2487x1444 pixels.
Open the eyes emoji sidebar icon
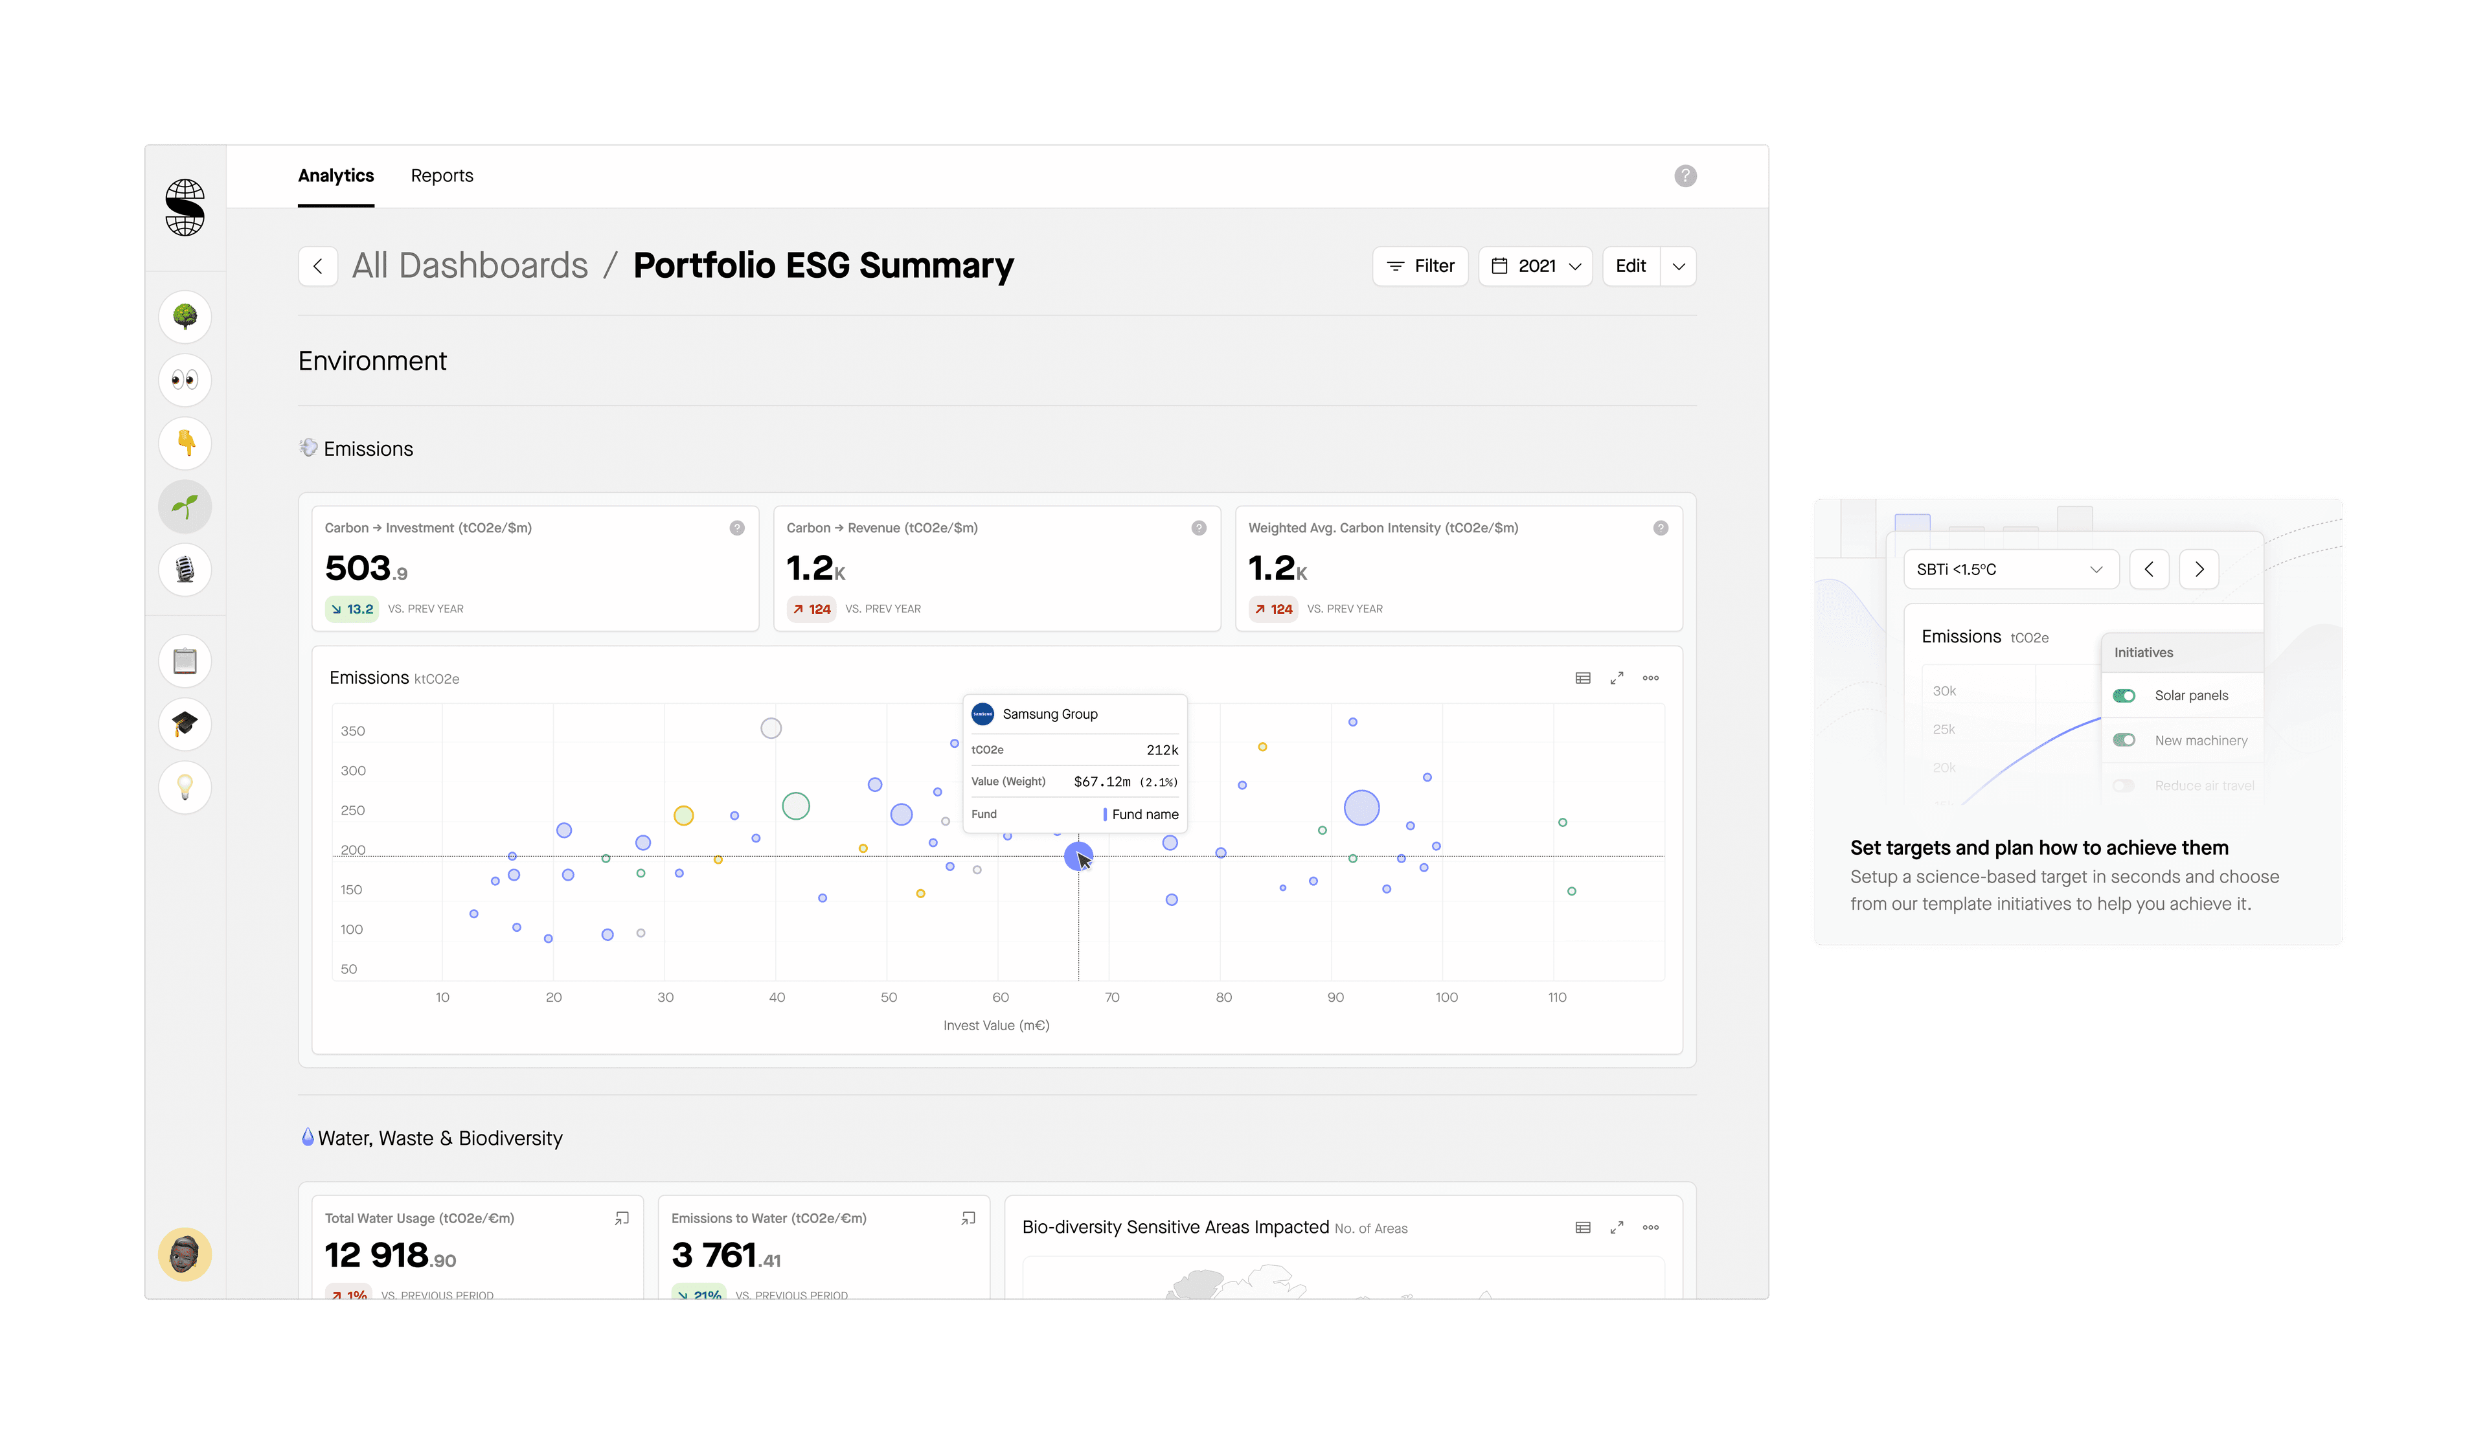(x=185, y=380)
